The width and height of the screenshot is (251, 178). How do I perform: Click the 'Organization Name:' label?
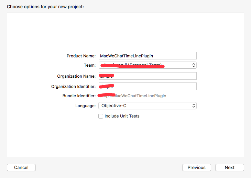[76, 76]
